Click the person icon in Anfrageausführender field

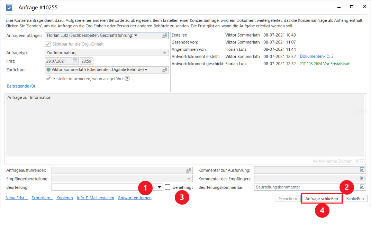click(189, 170)
